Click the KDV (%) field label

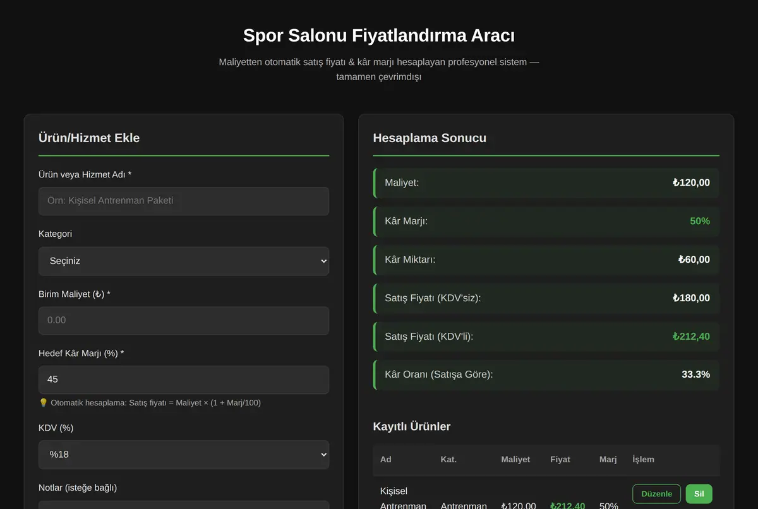56,428
